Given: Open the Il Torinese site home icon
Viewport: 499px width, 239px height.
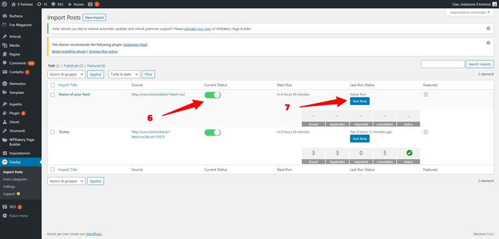Looking at the screenshot, I should click(13, 4).
